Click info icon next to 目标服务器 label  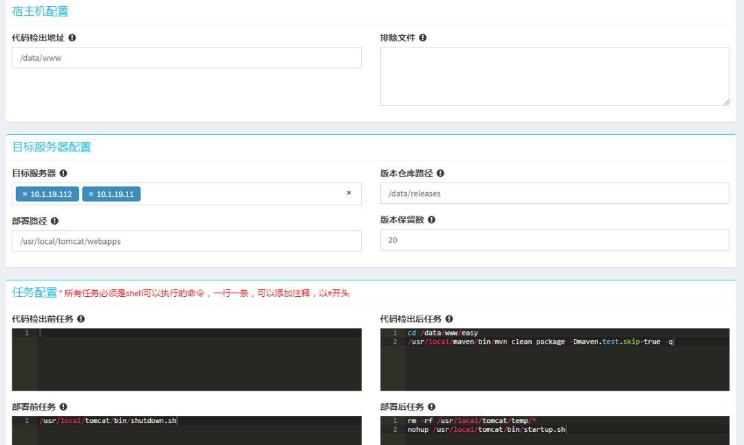click(x=63, y=173)
